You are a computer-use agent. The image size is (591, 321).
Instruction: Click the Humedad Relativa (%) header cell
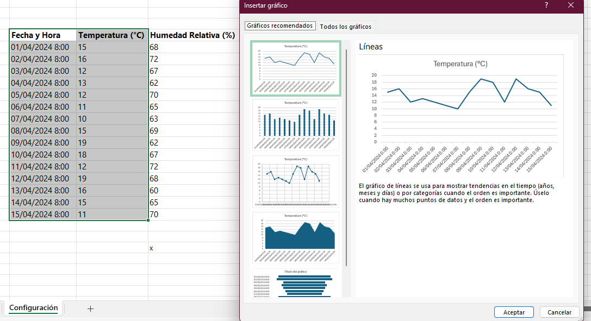pos(192,35)
